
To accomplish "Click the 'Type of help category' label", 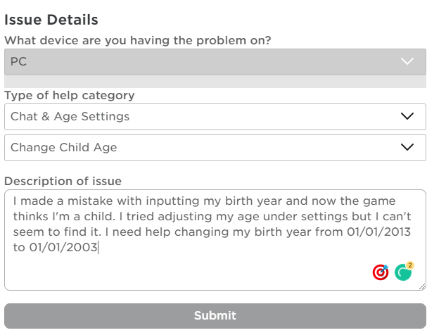I will coord(70,96).
